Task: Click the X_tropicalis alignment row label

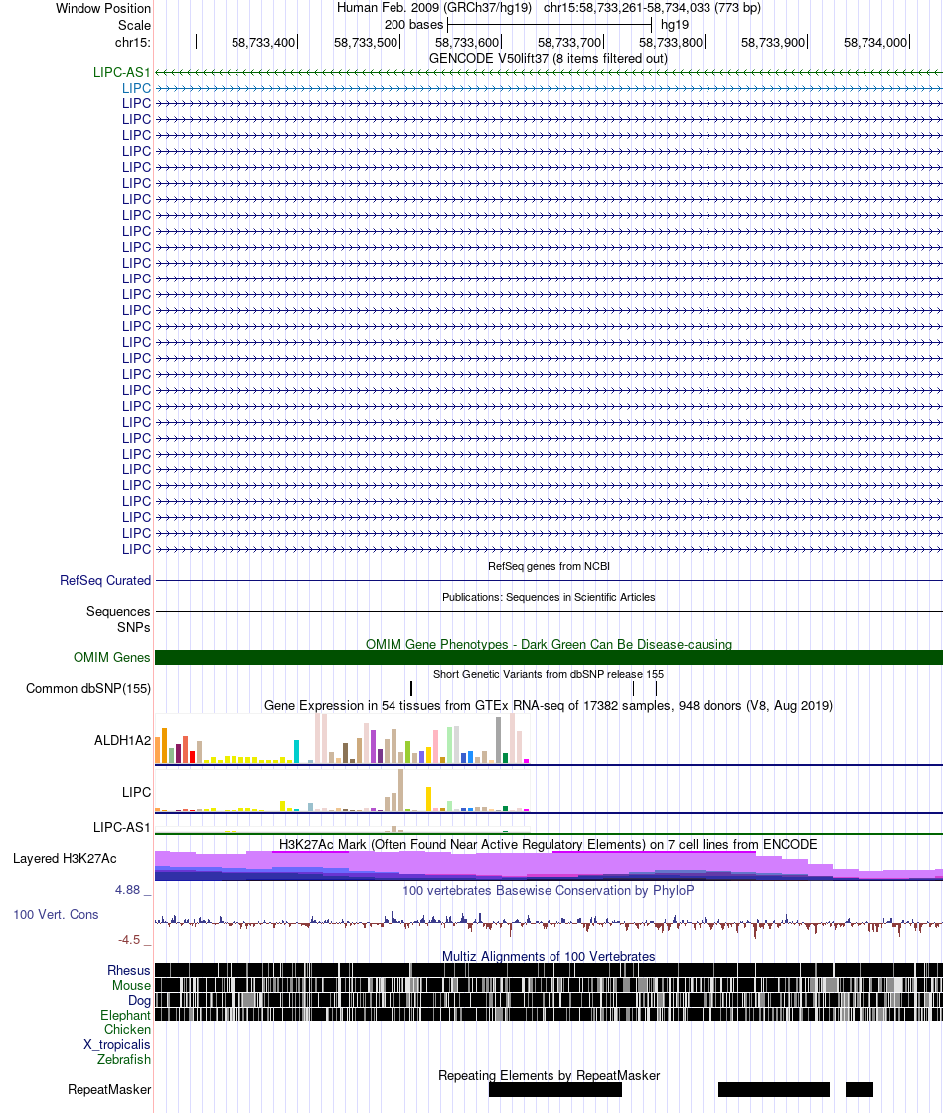Action: click(117, 1044)
